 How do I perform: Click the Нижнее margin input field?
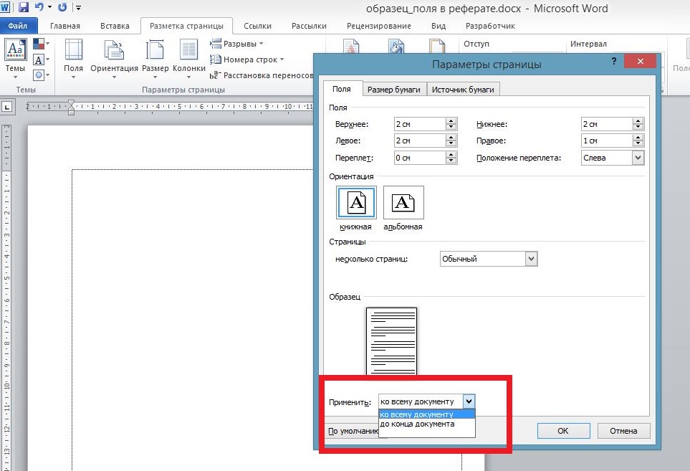click(607, 124)
